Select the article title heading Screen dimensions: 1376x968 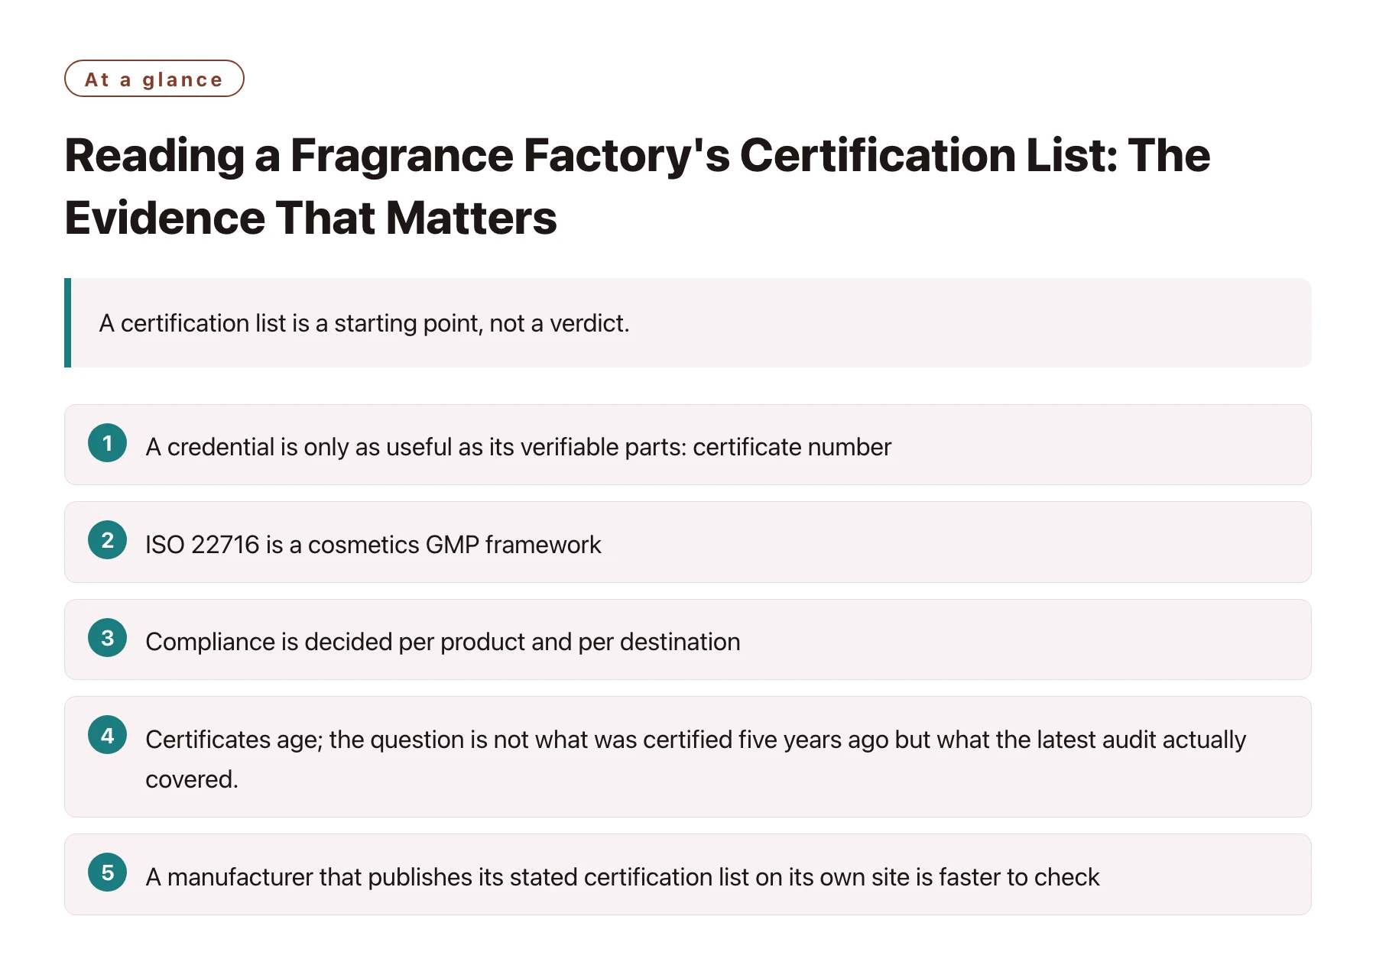pyautogui.click(x=637, y=186)
